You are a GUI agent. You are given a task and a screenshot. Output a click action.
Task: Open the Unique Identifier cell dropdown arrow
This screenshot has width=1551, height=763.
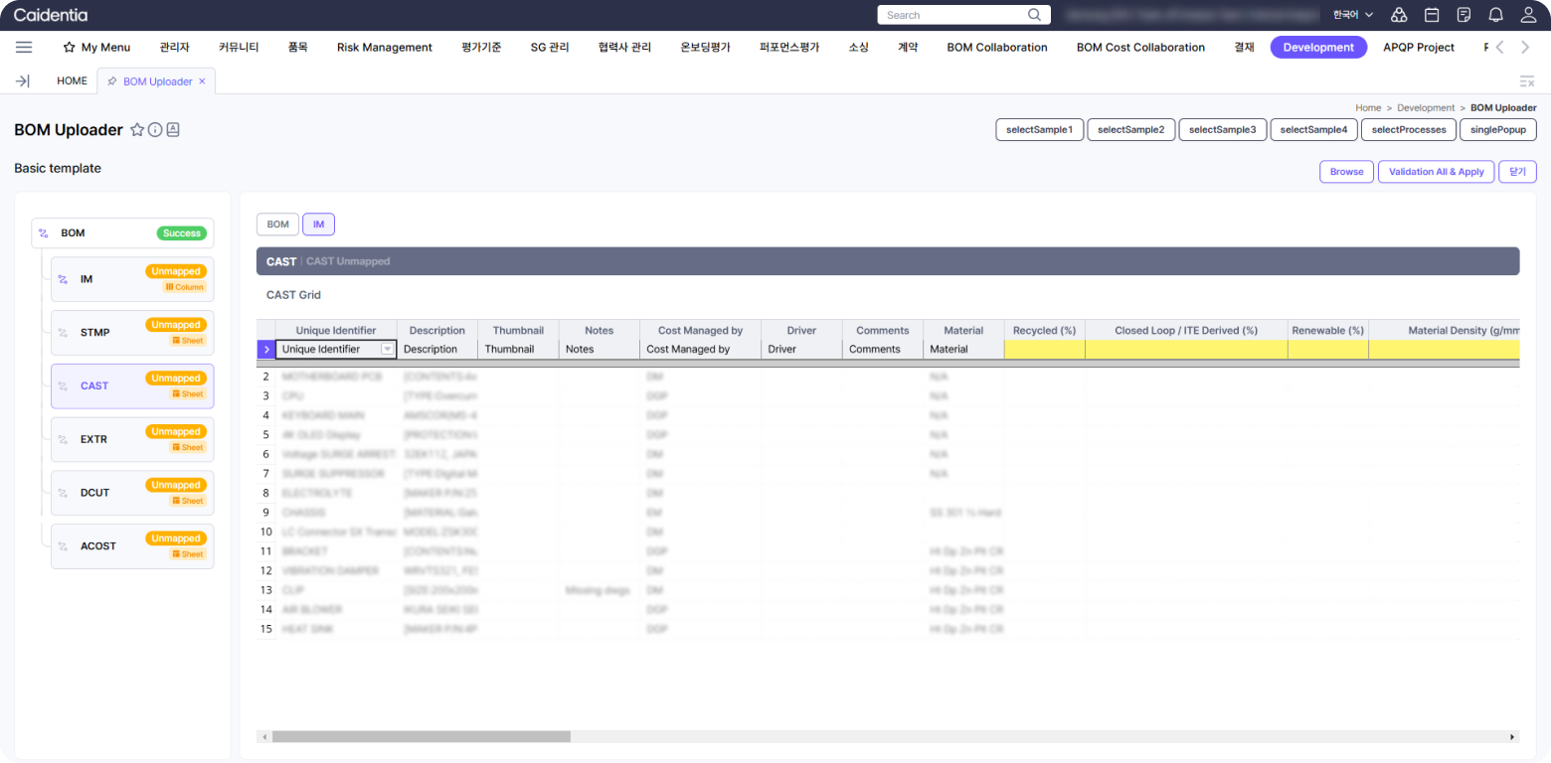[387, 350]
